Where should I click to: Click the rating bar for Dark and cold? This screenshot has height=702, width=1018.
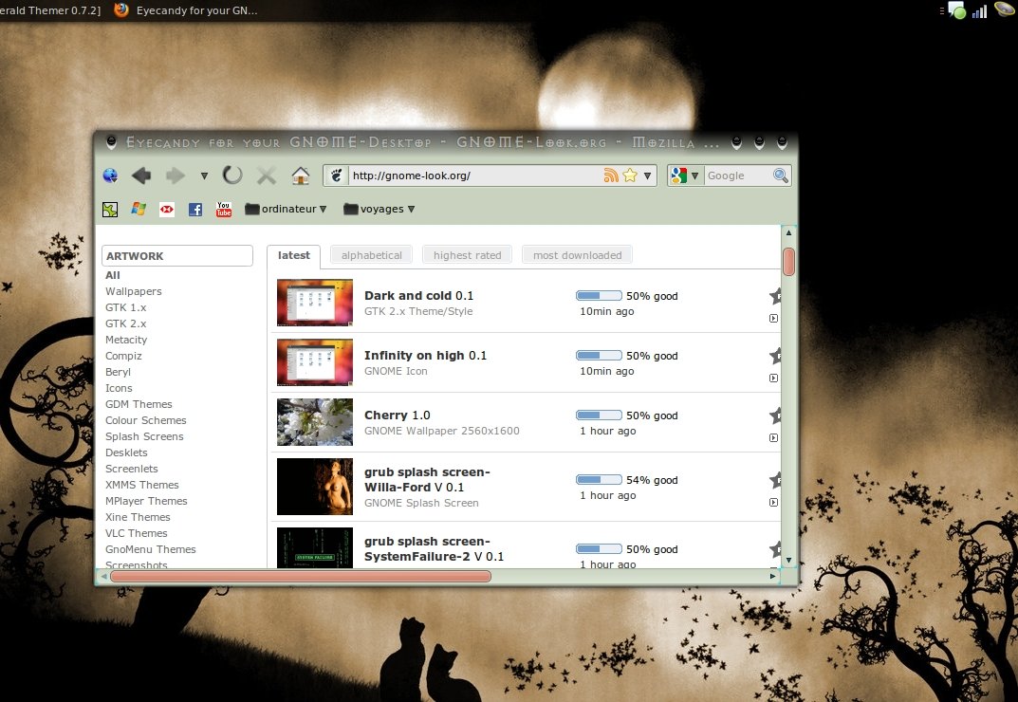(x=599, y=295)
